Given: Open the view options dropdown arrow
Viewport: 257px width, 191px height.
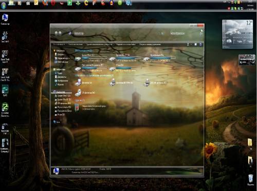Looking at the screenshot, I should [x=191, y=45].
